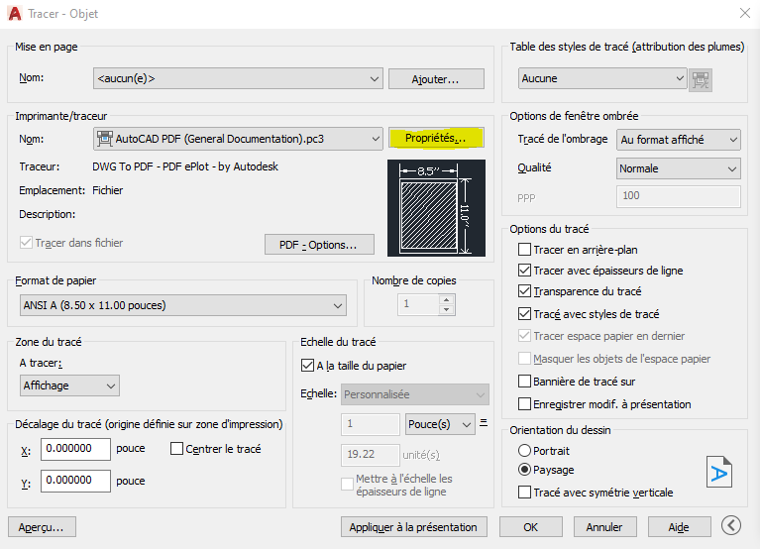
Task: Select the Portrait orientation radio button
Action: (524, 451)
